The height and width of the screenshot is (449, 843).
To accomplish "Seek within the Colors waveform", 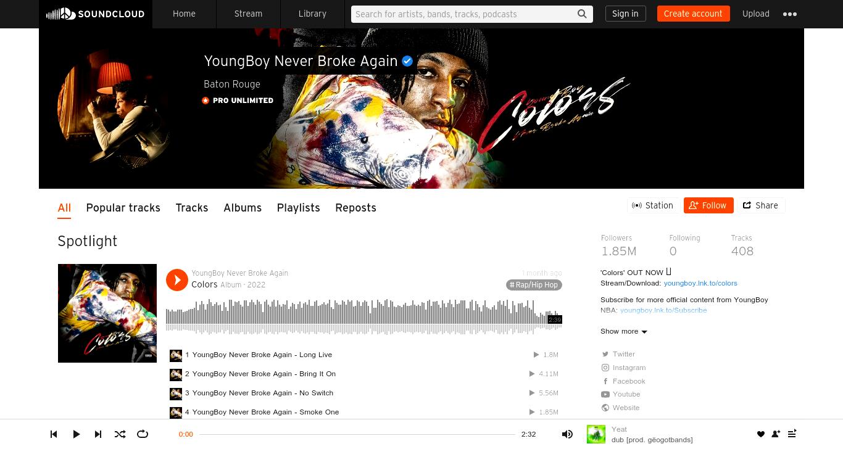I will (364, 317).
